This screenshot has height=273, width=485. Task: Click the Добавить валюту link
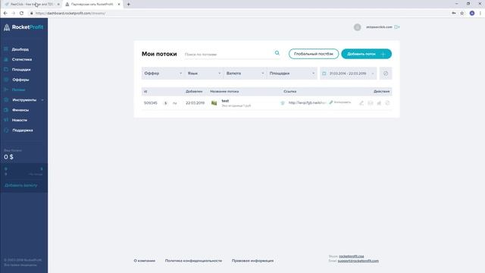tap(21, 185)
